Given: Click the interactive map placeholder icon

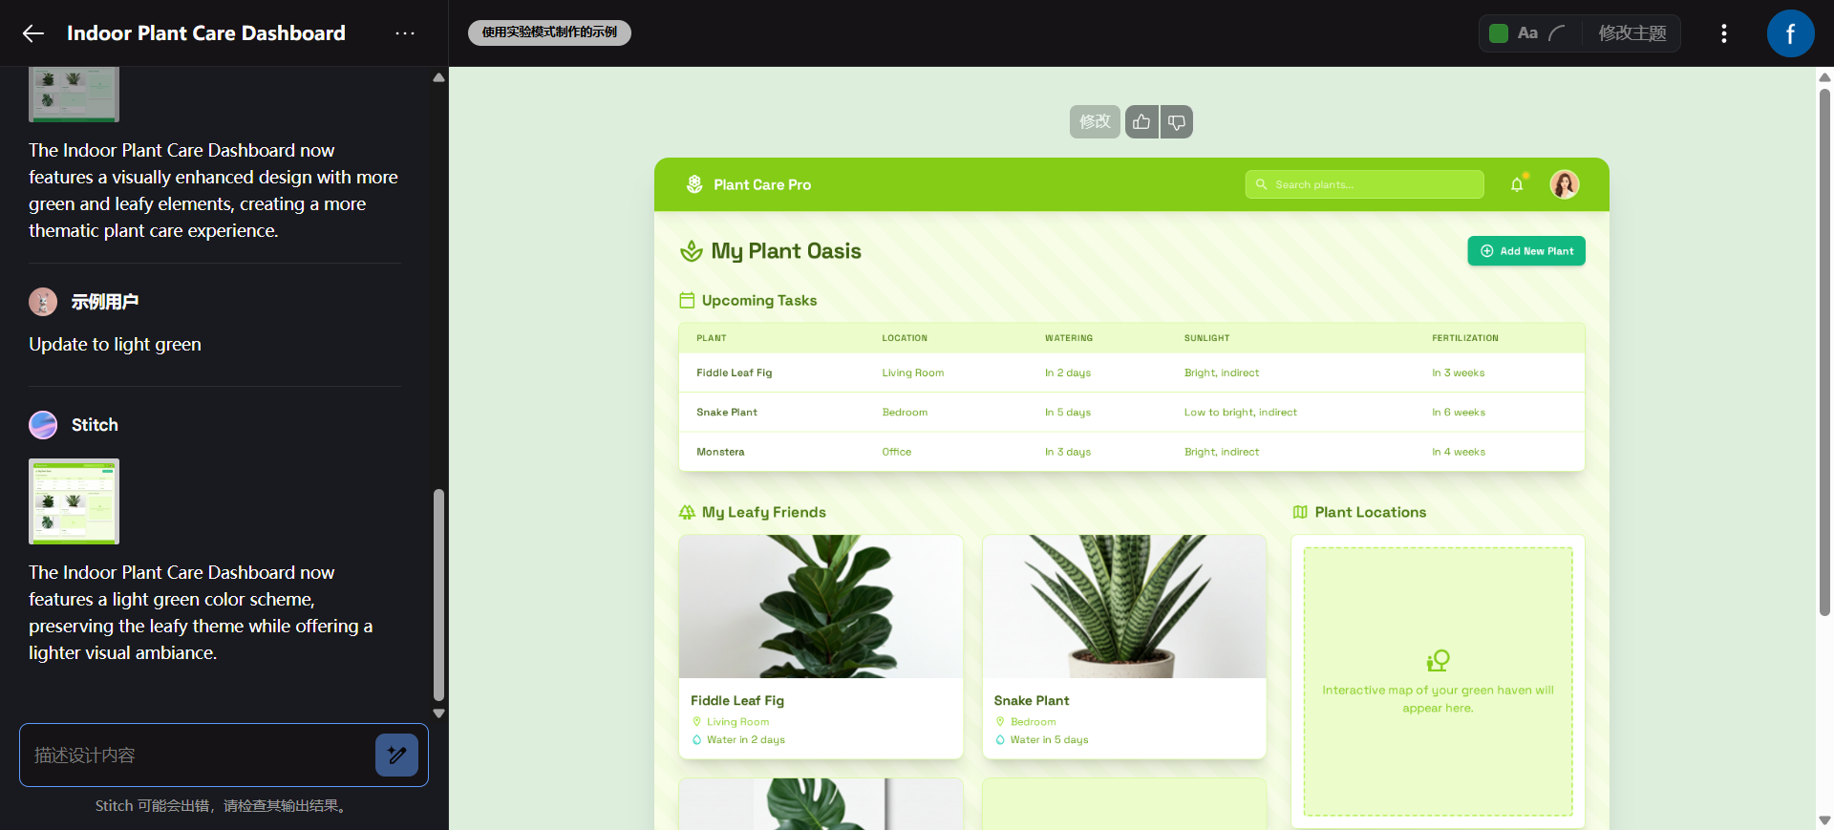Looking at the screenshot, I should click(1438, 660).
